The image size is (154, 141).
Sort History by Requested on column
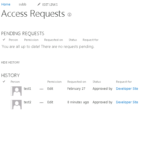[x=77, y=82]
